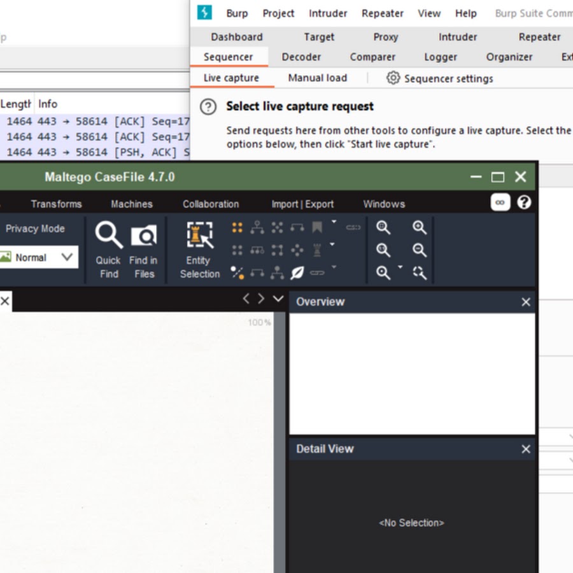This screenshot has height=573, width=573.
Task: Select the Sequencer tab
Action: click(x=229, y=57)
